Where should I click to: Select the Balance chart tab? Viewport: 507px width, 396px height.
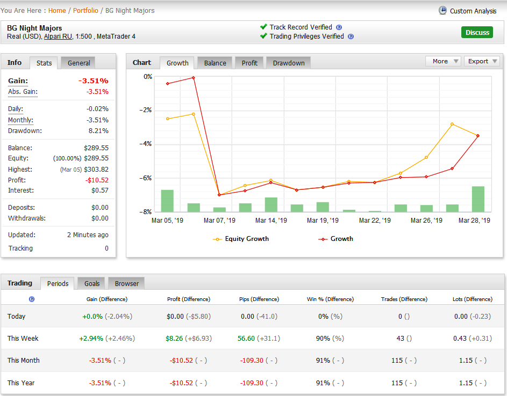215,63
